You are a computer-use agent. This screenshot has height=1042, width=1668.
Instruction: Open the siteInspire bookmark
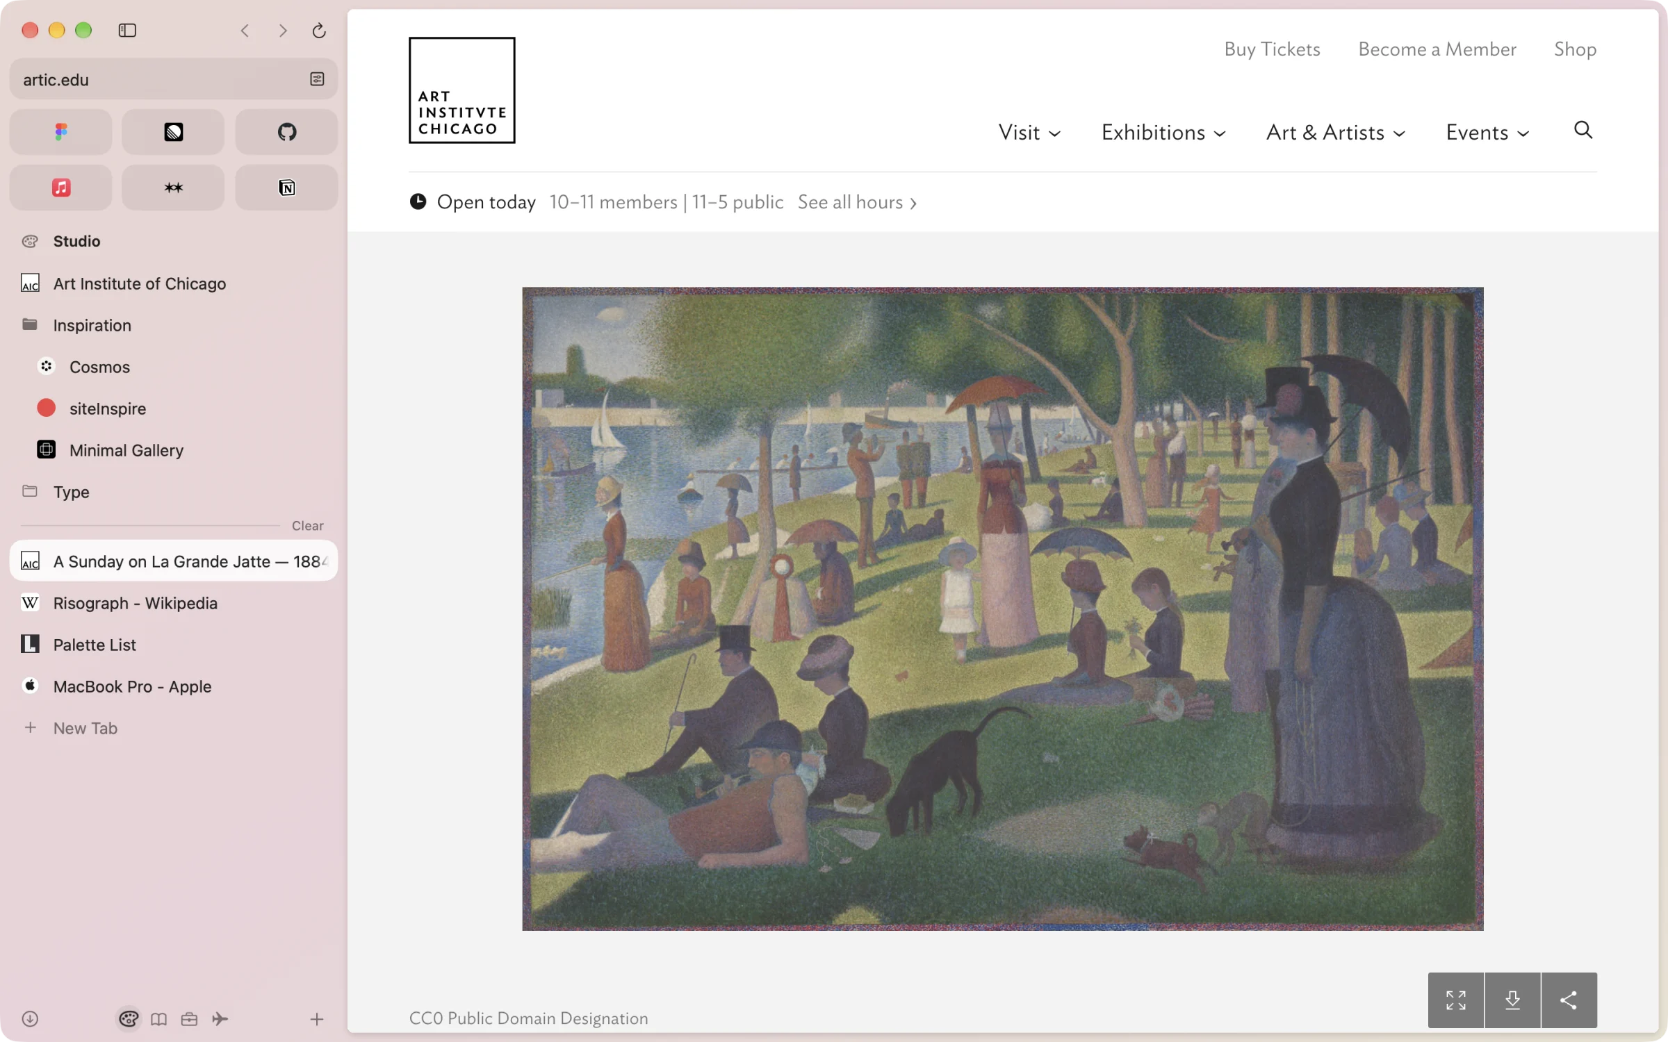(173, 408)
